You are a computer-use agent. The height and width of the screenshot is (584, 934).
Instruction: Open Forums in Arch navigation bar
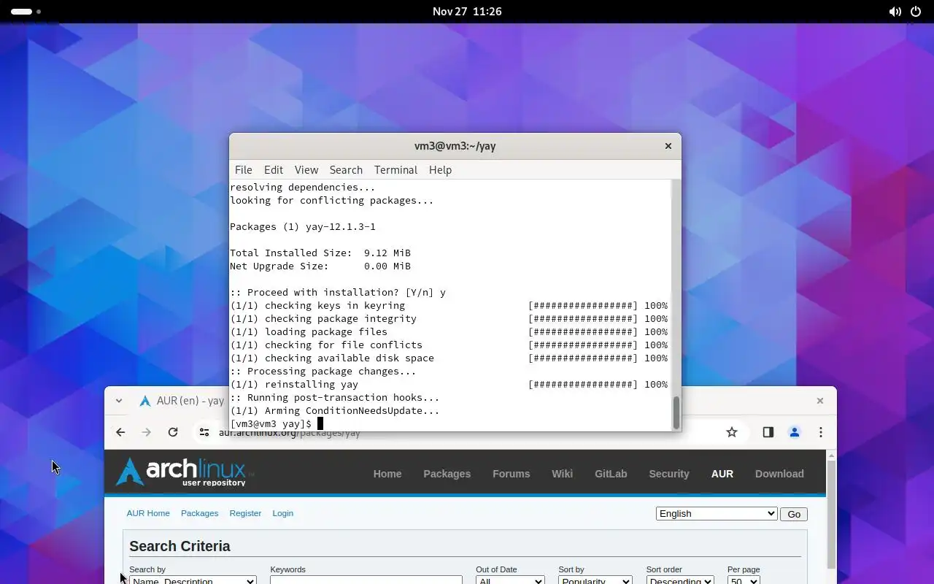[x=511, y=474]
